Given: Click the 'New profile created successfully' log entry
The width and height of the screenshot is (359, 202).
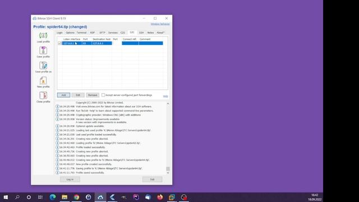Looking at the screenshot, I should 94,164.
